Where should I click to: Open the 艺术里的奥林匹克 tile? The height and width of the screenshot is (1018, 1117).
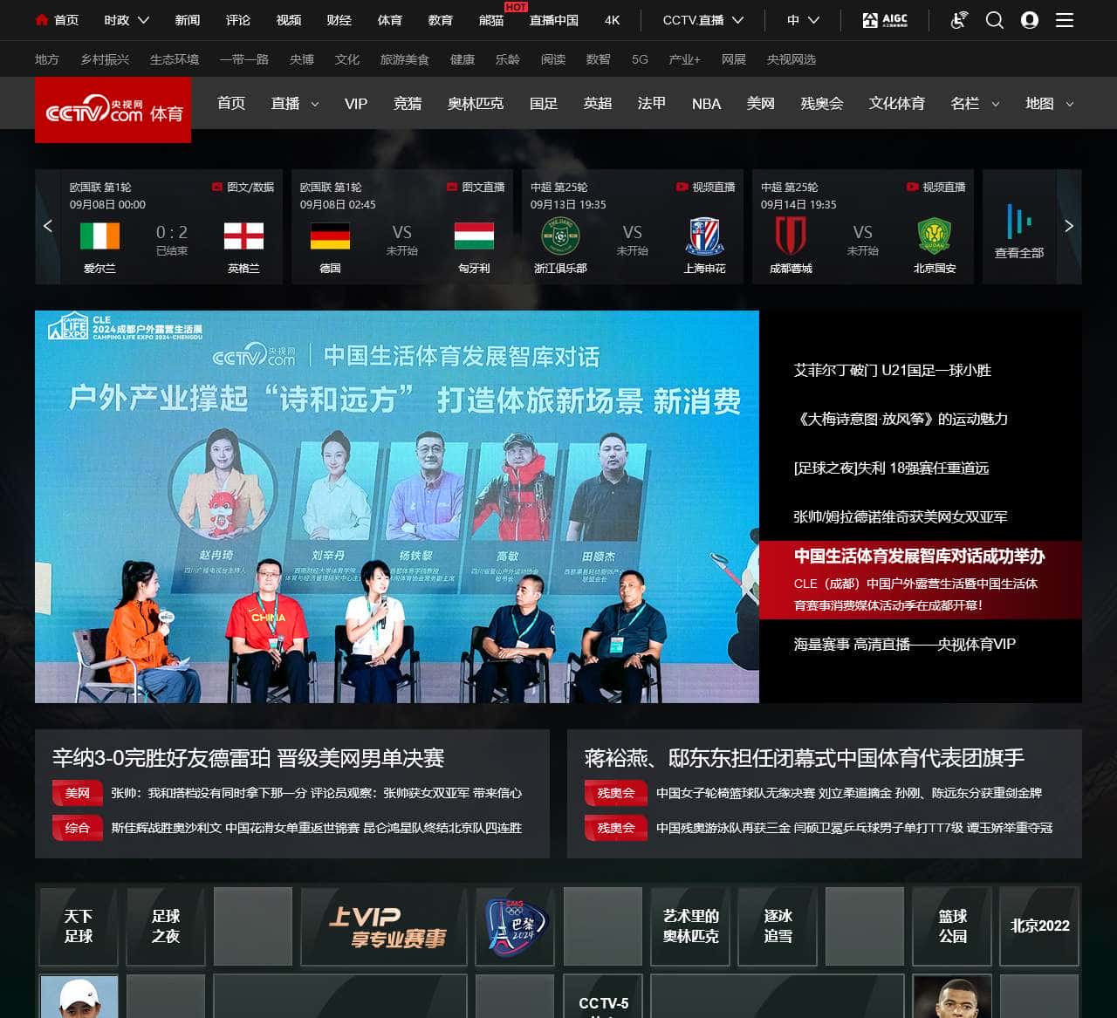coord(690,926)
